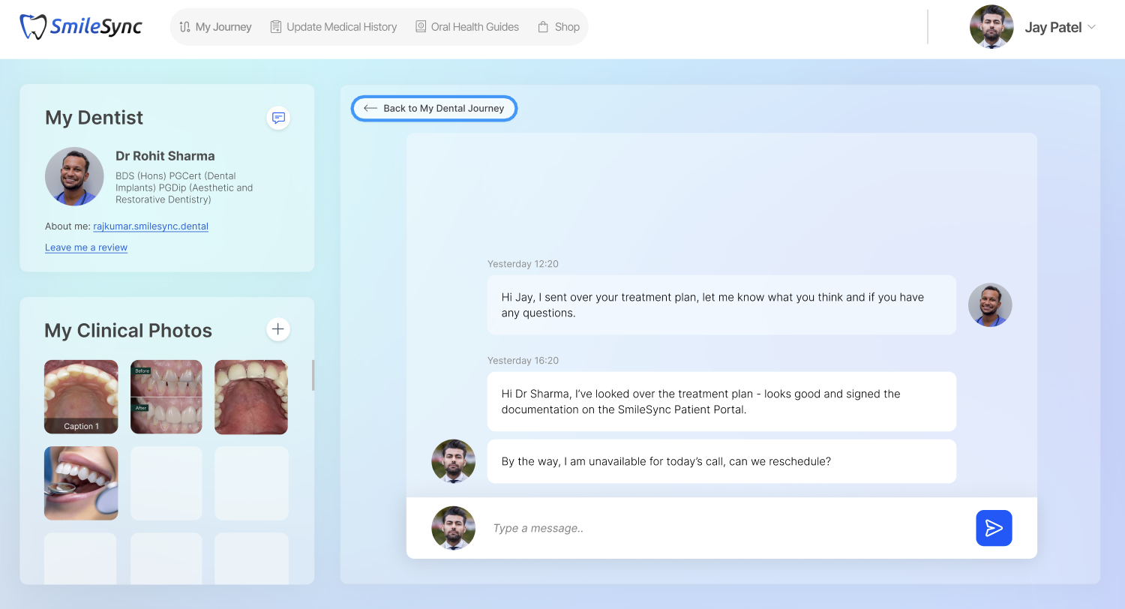The image size is (1125, 609).
Task: View the dental mirror smile photo
Action: coord(81,483)
